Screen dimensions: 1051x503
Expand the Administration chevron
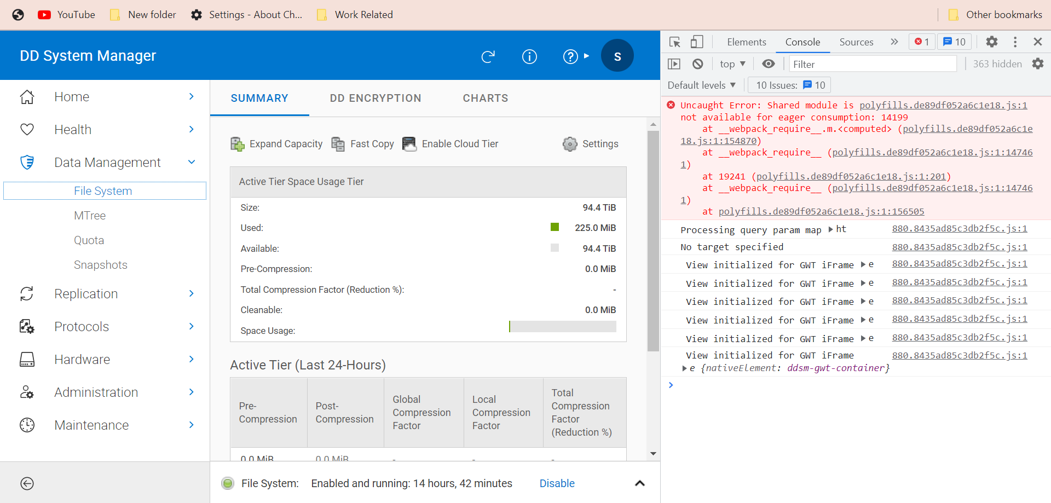click(192, 392)
